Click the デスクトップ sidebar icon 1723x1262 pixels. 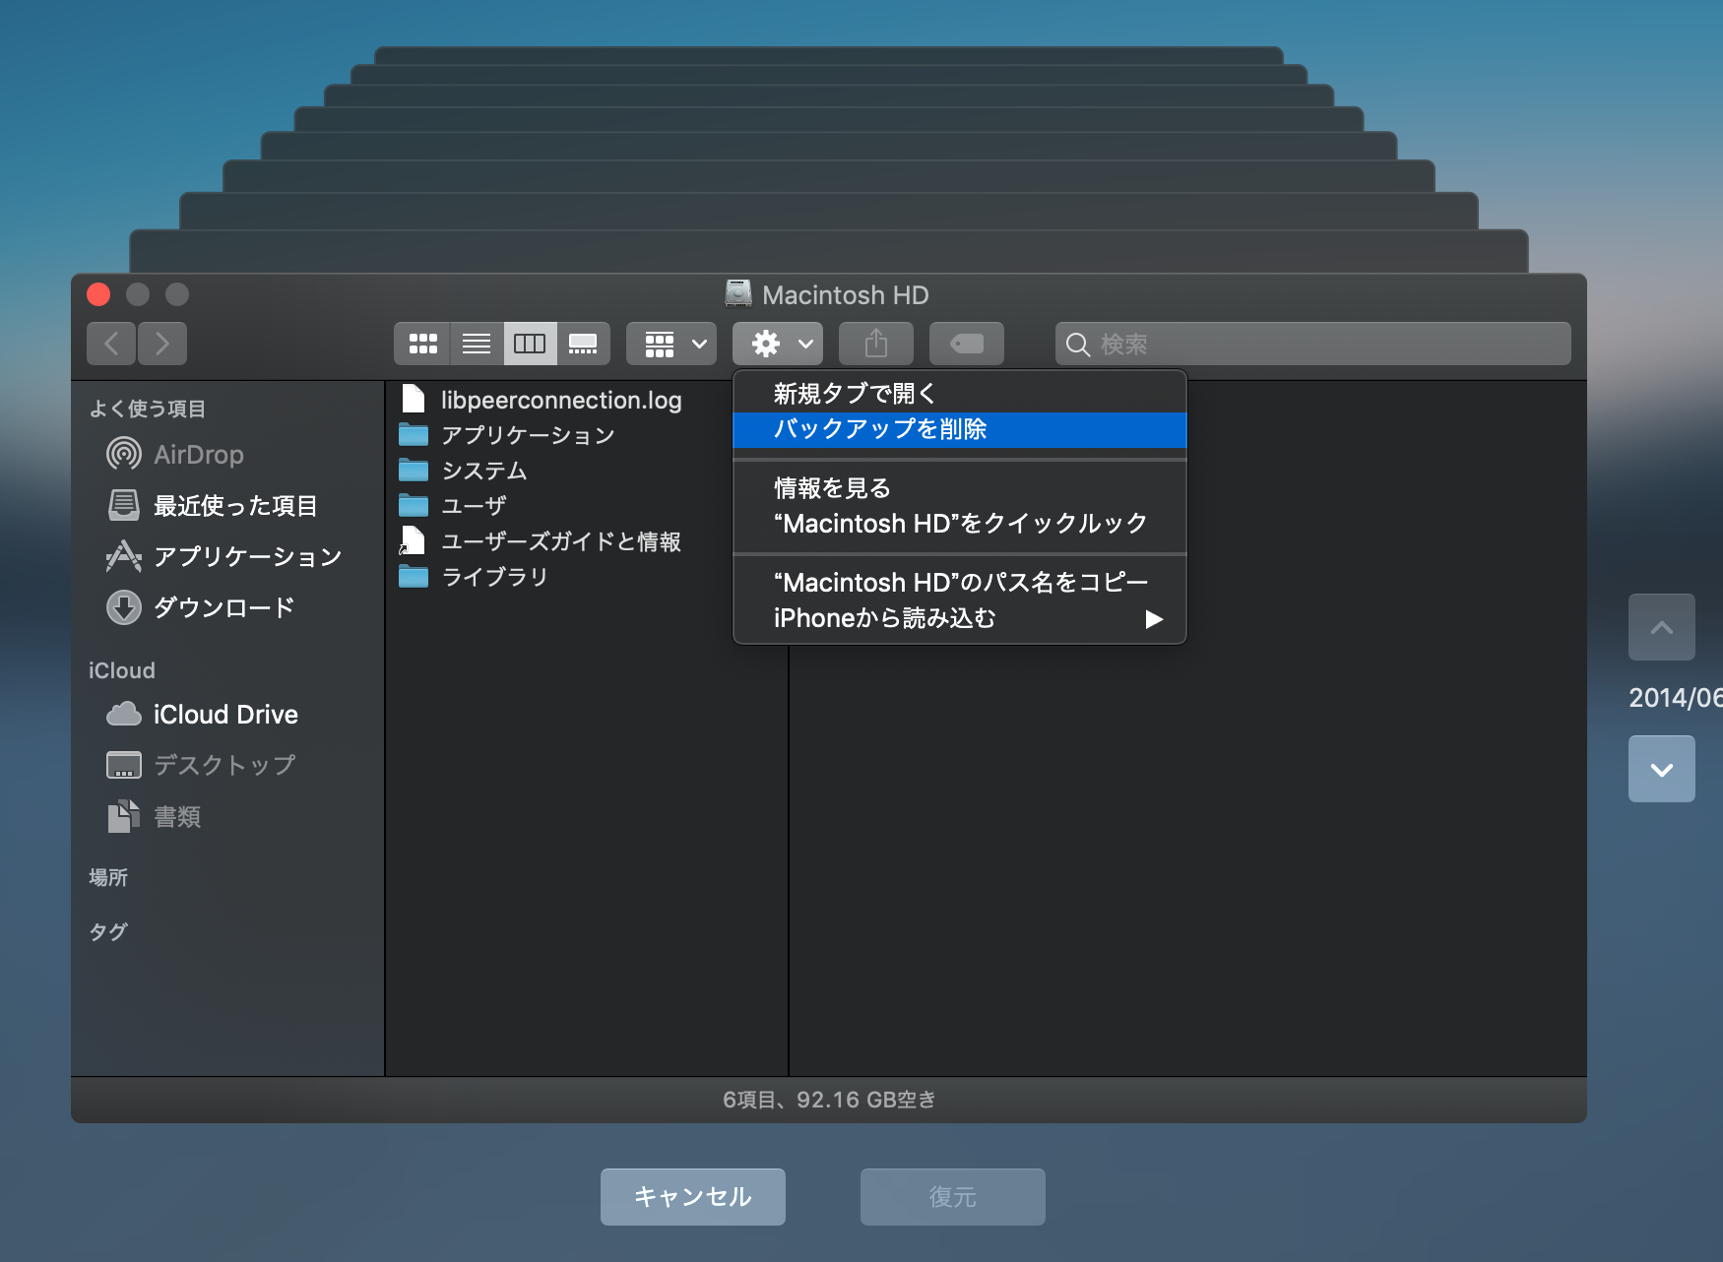(124, 765)
